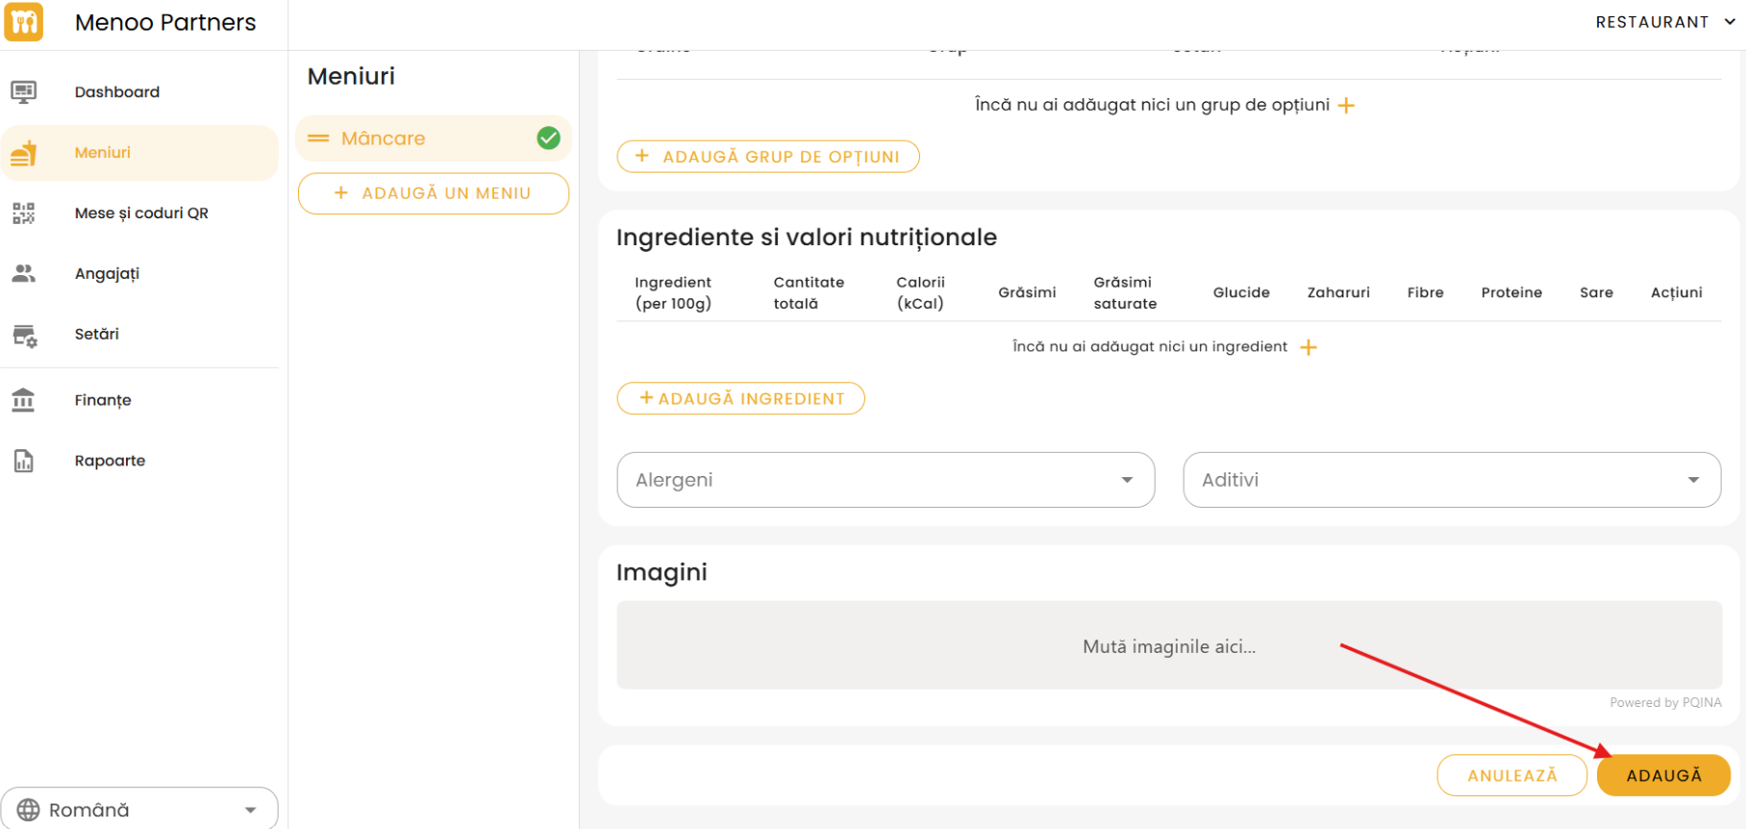Screen dimensions: 1746x829
Task: Open the RESTAURANT account dropdown
Action: coord(1665,22)
